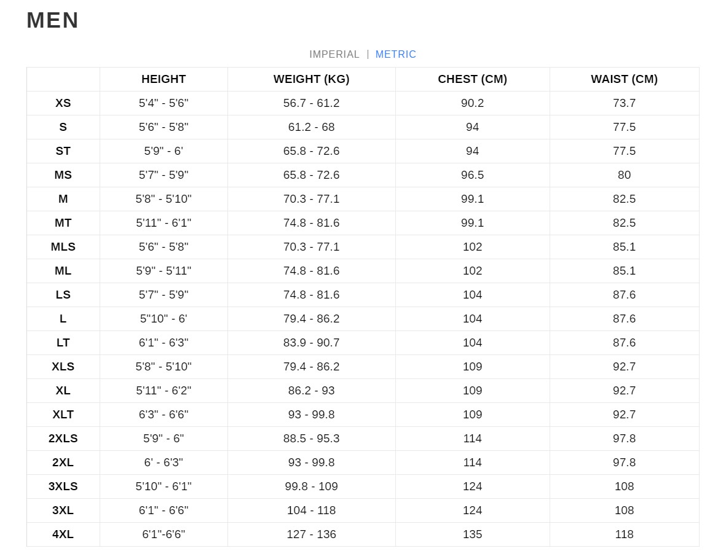Select the MLS size row label
This screenshot has height=559, width=726.
pyautogui.click(x=63, y=247)
